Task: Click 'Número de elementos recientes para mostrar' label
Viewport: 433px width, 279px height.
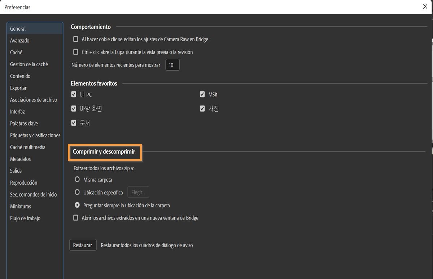Action: [116, 65]
